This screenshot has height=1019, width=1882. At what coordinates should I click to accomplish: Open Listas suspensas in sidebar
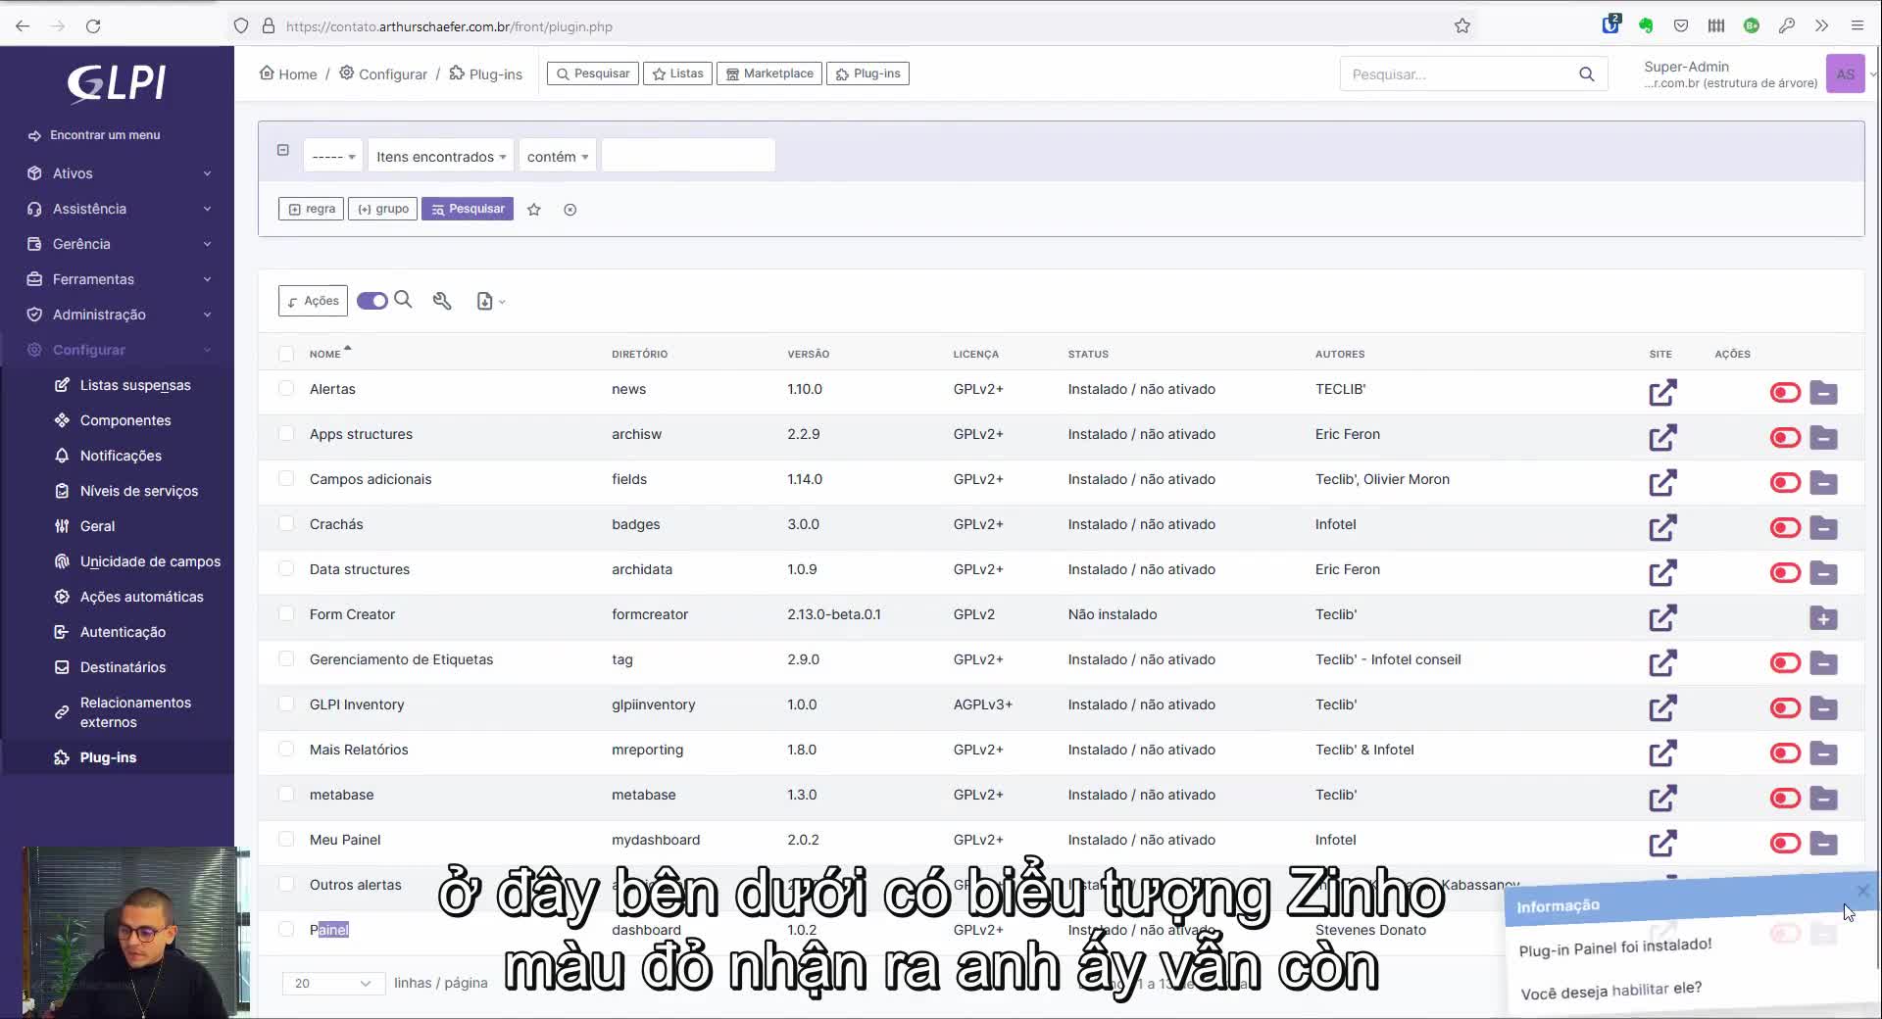(135, 385)
